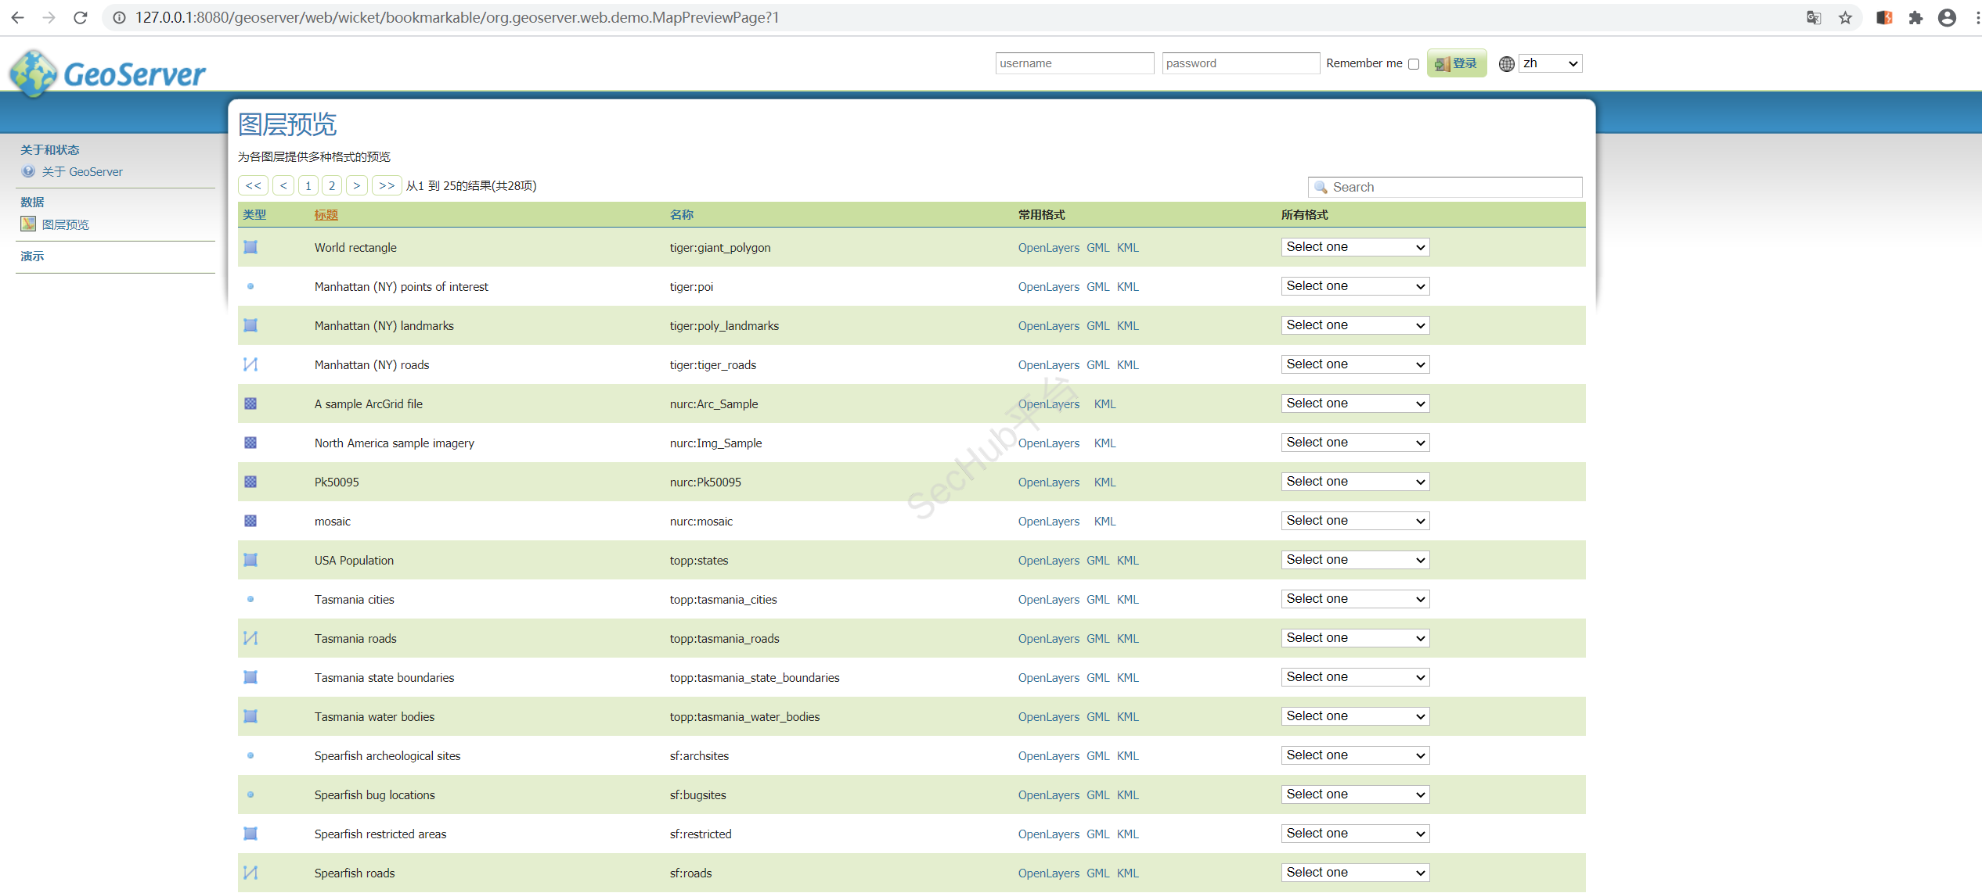
Task: Open KML link for nurc:Pk50095
Action: [1105, 482]
